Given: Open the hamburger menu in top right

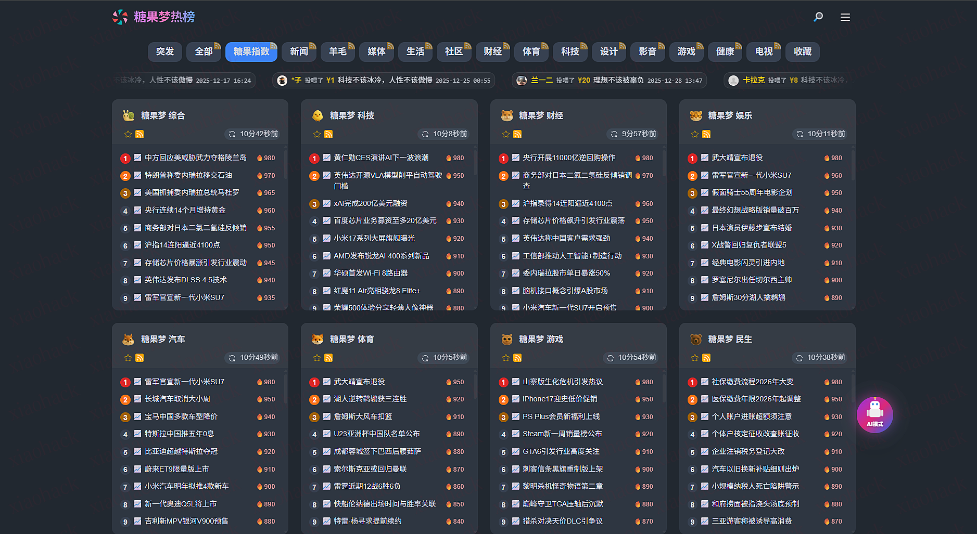Looking at the screenshot, I should (845, 17).
